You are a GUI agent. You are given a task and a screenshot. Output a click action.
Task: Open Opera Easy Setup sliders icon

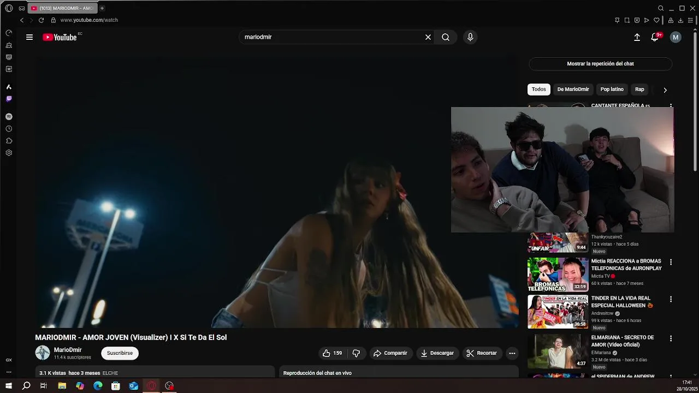[690, 20]
